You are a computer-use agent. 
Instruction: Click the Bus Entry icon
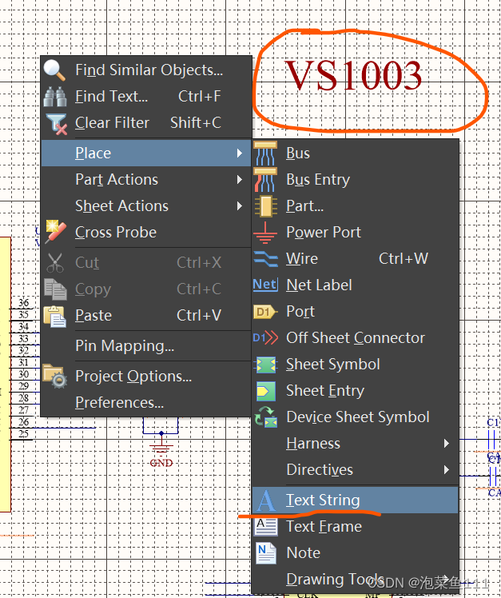click(265, 180)
